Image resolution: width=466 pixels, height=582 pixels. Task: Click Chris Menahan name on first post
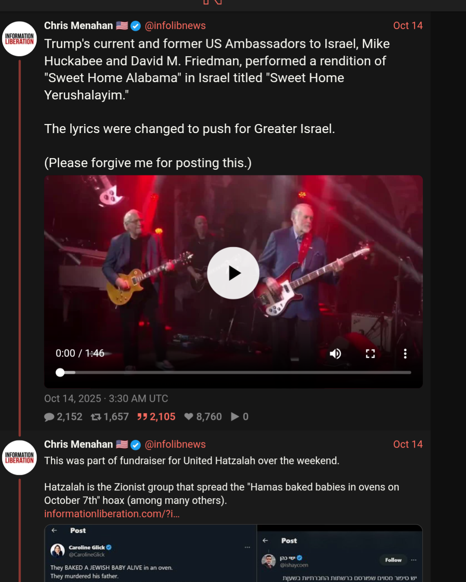pos(79,26)
